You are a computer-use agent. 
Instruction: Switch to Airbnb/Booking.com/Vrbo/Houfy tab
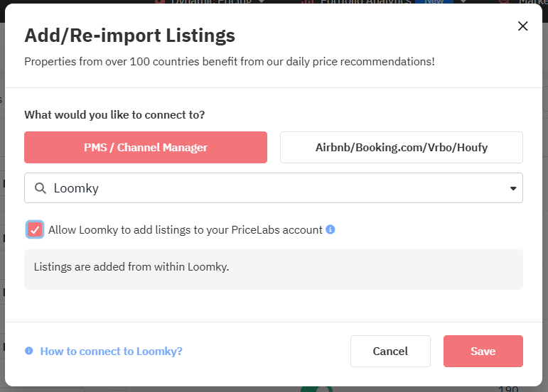[x=402, y=148]
